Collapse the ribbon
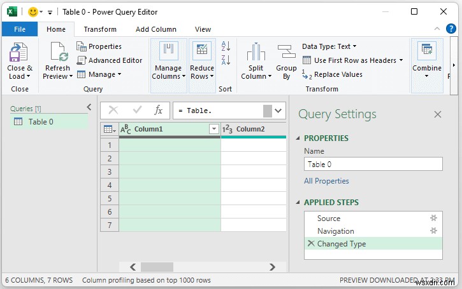Image resolution: width=462 pixels, height=289 pixels. 437,29
